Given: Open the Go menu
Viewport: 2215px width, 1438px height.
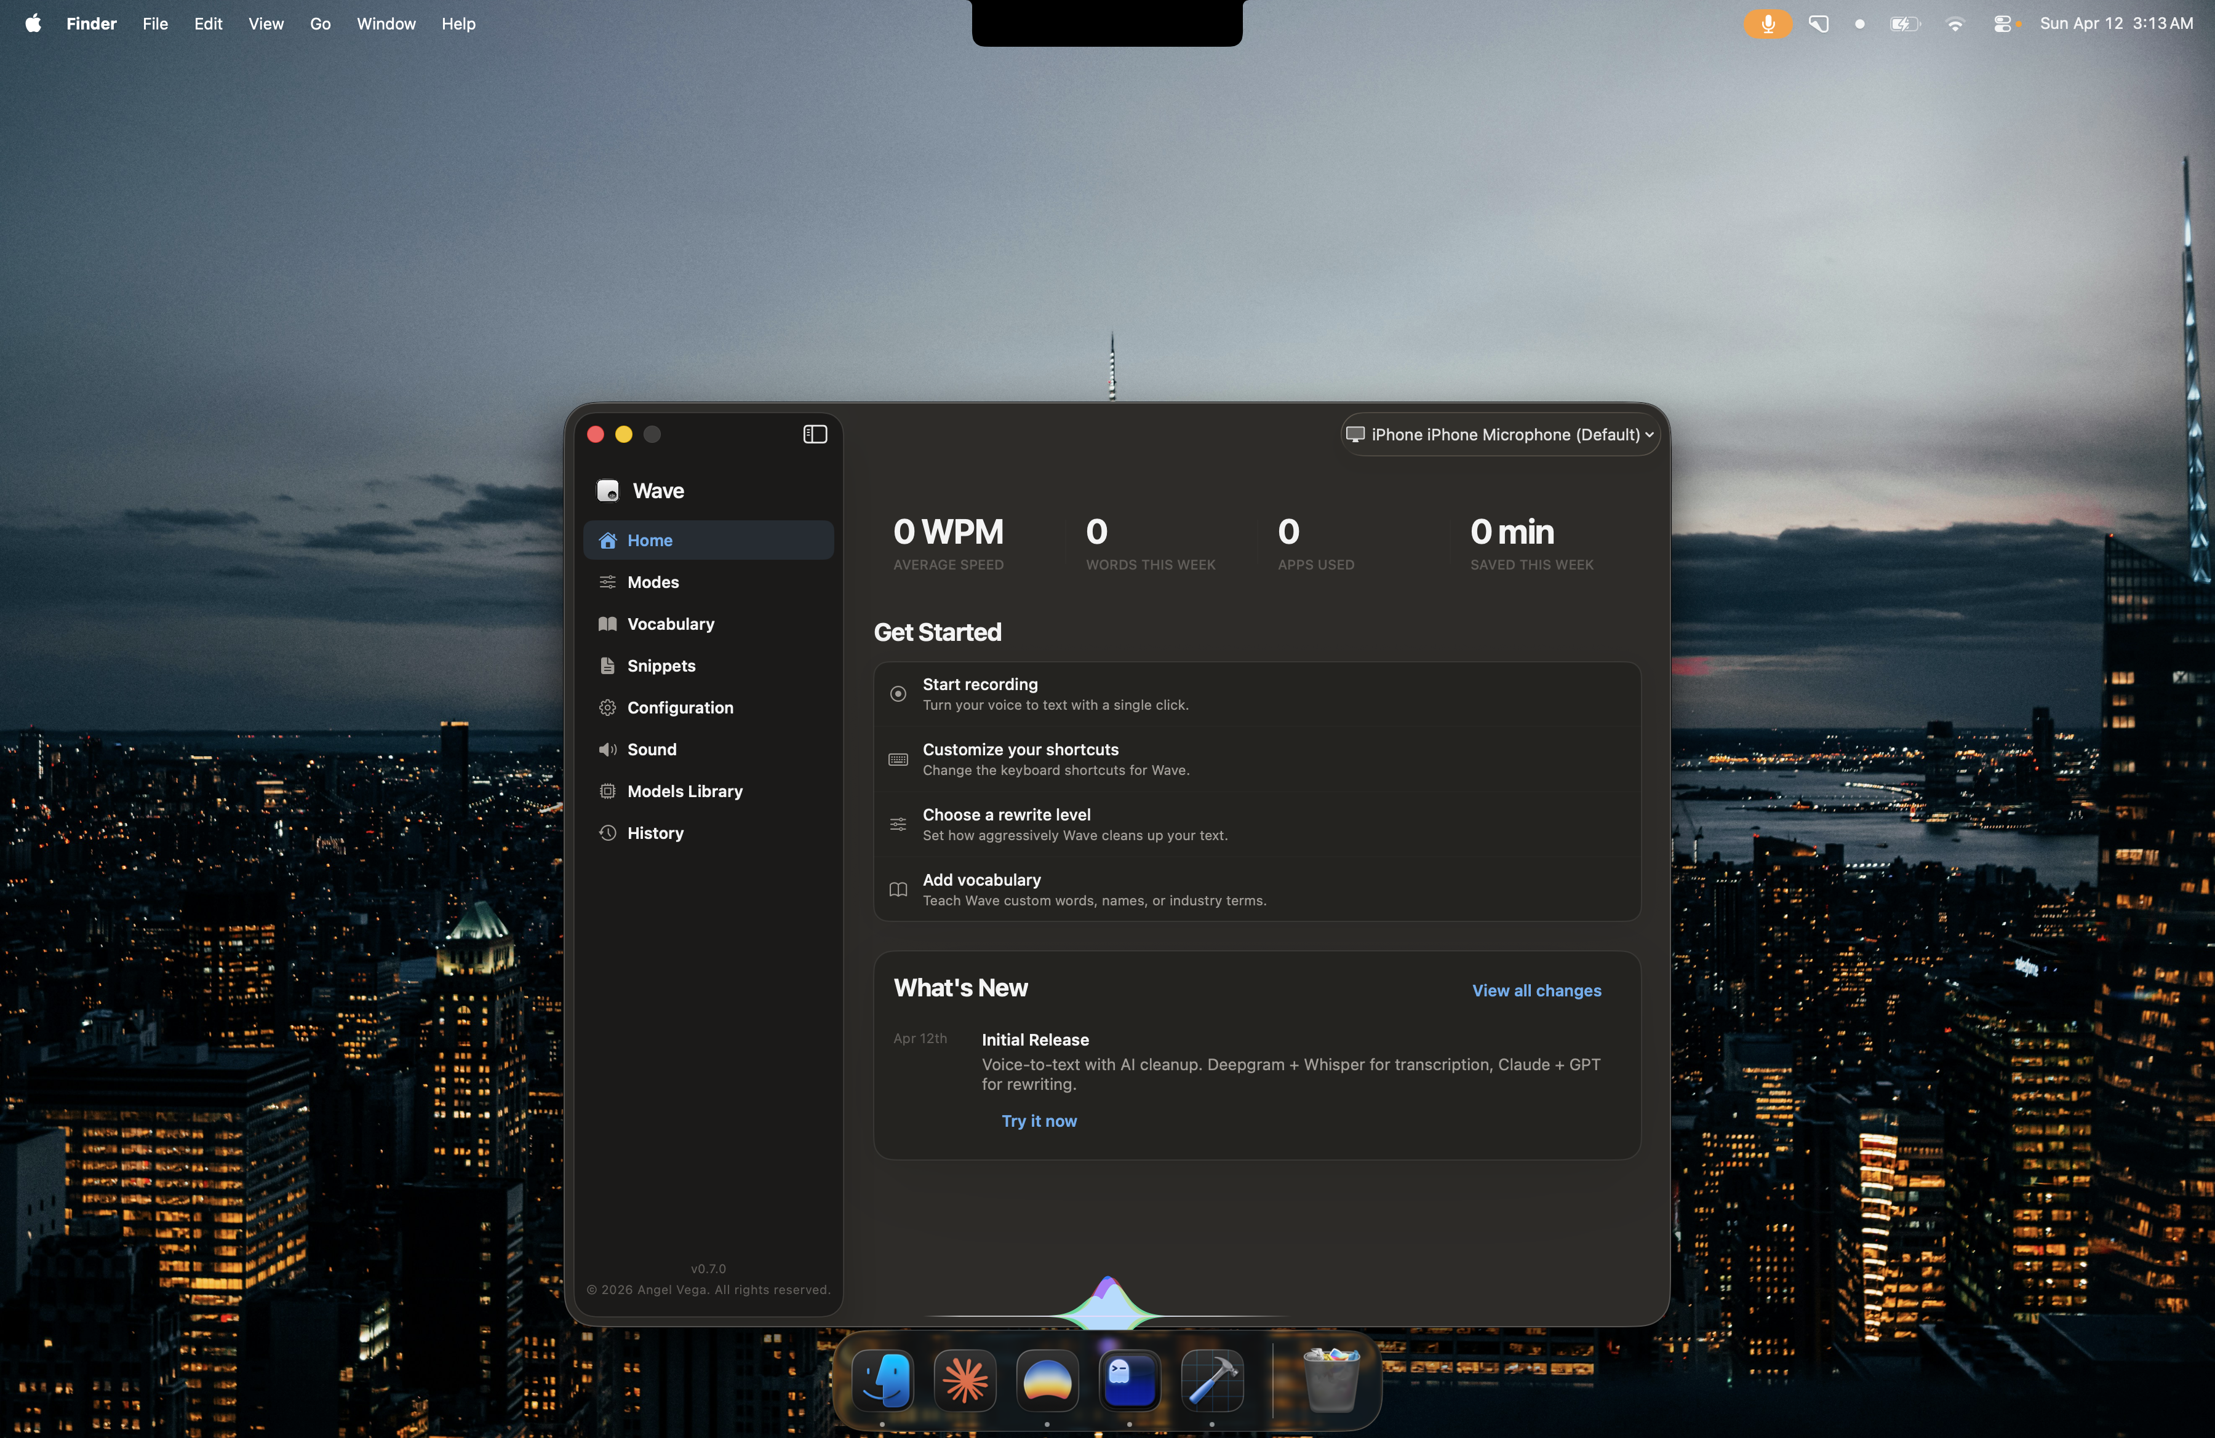Looking at the screenshot, I should point(319,23).
